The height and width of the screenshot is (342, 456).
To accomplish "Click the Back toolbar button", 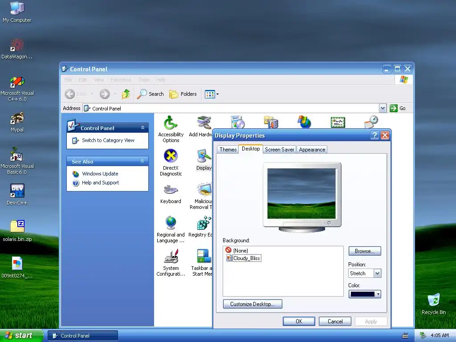I will click(x=76, y=94).
